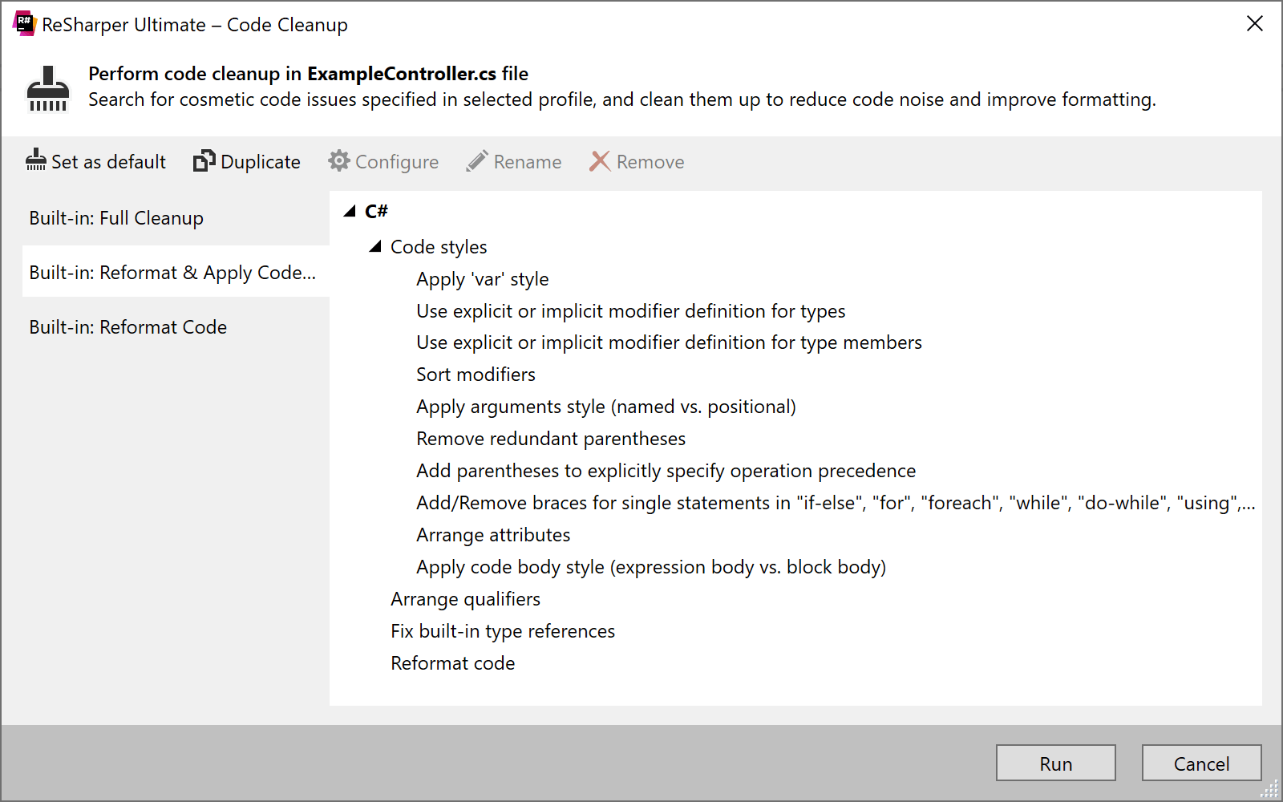Select explicit or implicit modifier for types item
This screenshot has width=1283, height=802.
631,311
